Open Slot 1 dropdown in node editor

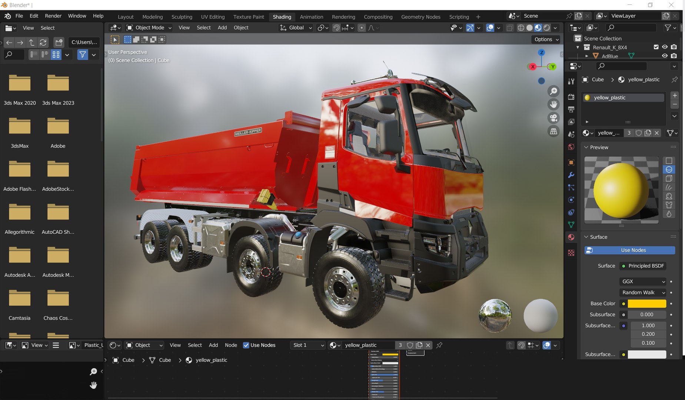(307, 345)
